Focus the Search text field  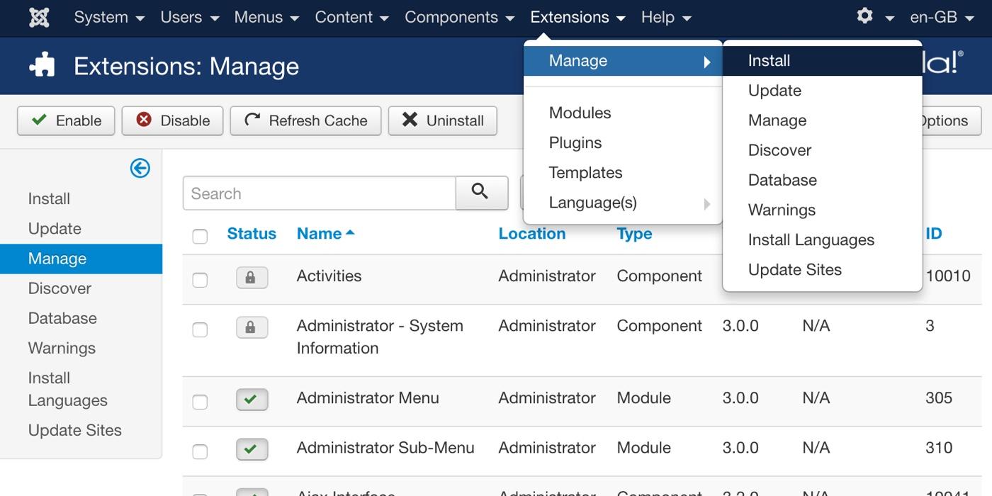(x=319, y=193)
